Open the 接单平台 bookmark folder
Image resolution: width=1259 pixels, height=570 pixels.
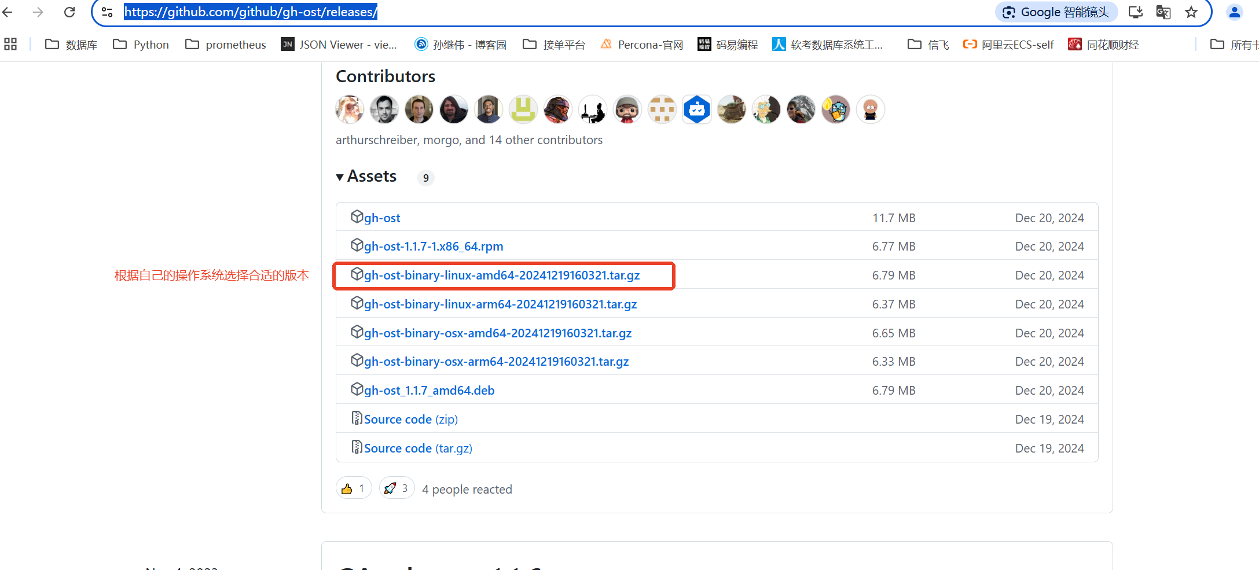point(554,45)
